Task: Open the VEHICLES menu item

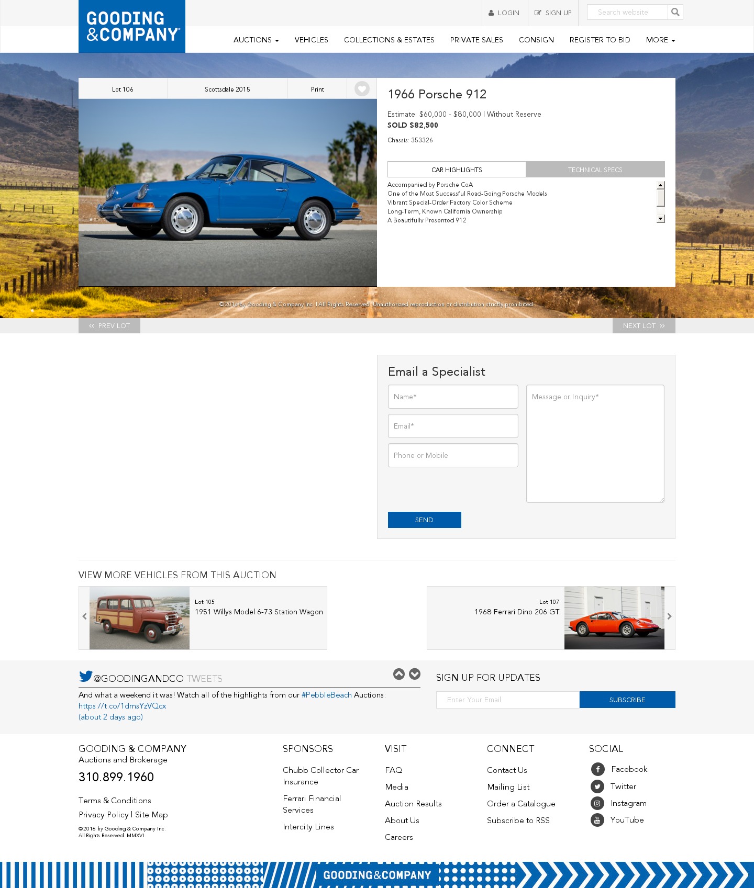Action: click(311, 40)
